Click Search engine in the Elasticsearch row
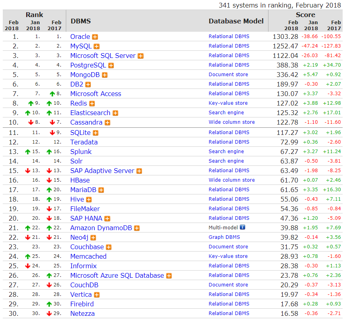 point(226,112)
